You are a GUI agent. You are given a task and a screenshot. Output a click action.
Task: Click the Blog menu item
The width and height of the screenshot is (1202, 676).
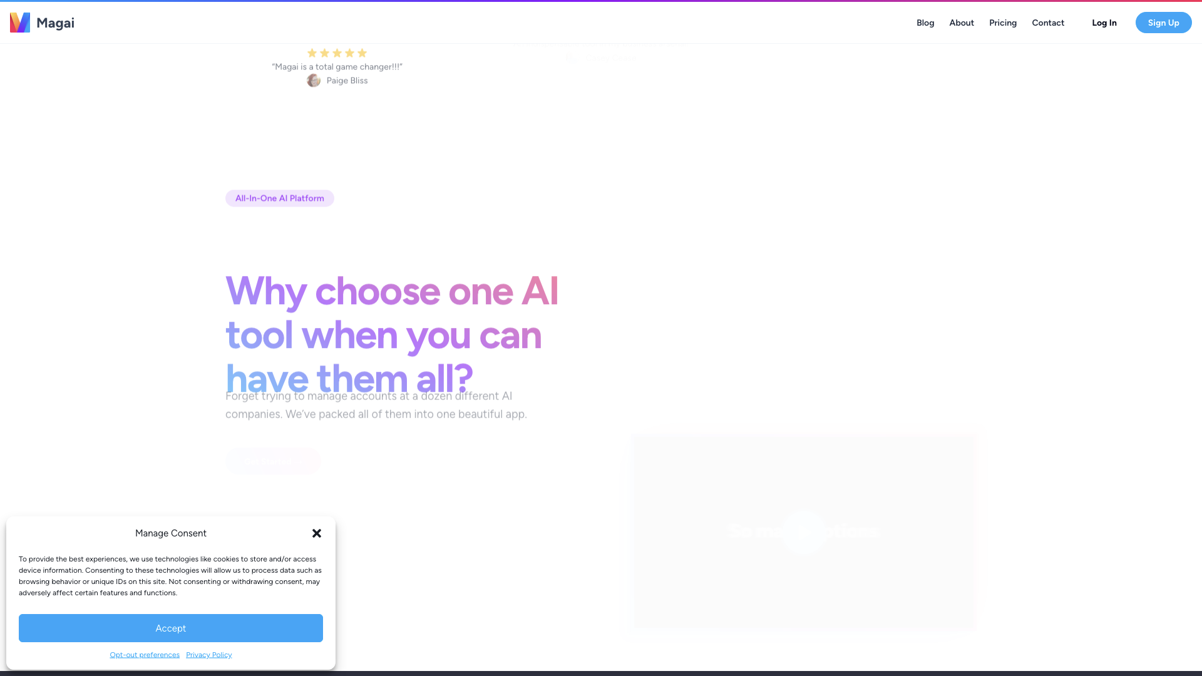click(x=925, y=23)
